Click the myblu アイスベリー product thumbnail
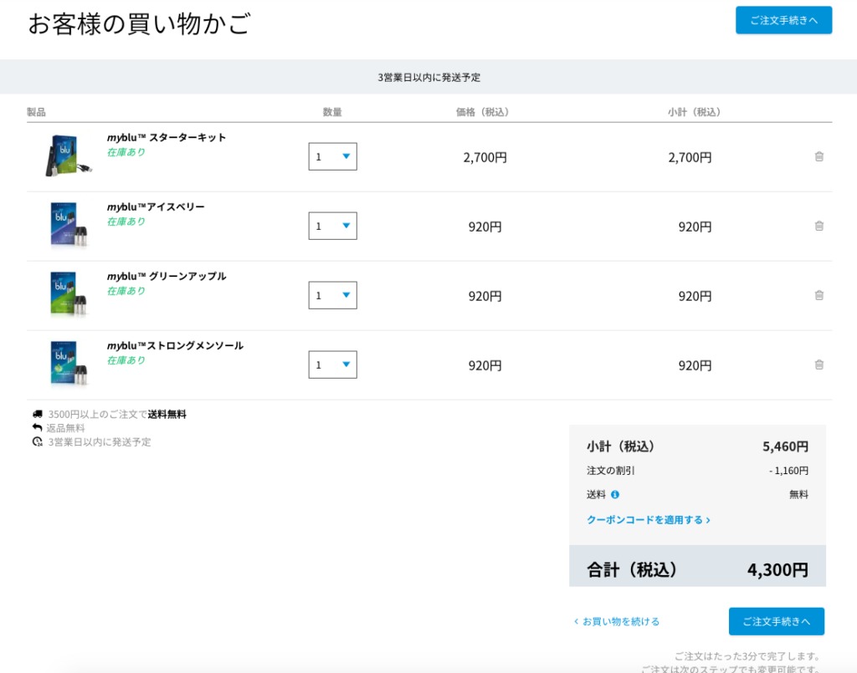 (68, 226)
